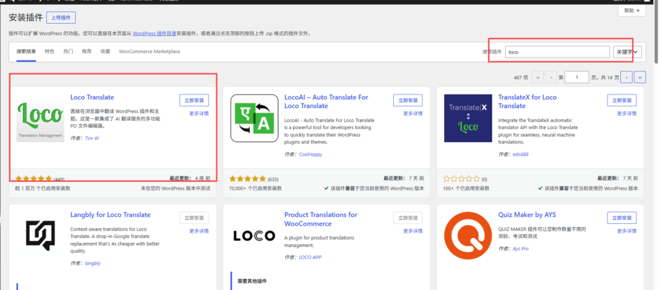
Task: Click the 上传插件 upload plugin button
Action: tap(61, 17)
